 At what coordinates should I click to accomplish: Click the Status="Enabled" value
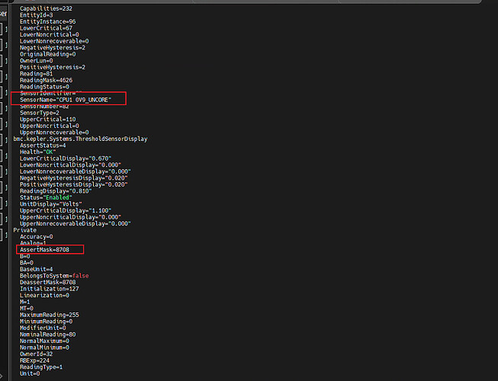(49, 197)
